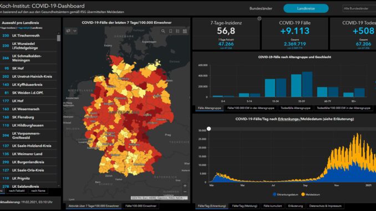This screenshot has height=211, width=376.
Task: Toggle Erkrankungsdatum blue legend series
Action: click(285, 194)
